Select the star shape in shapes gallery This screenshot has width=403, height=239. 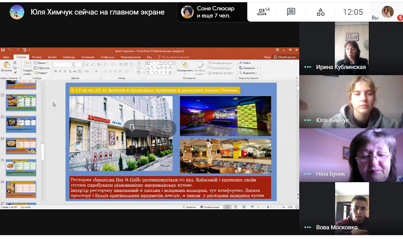click(x=170, y=72)
